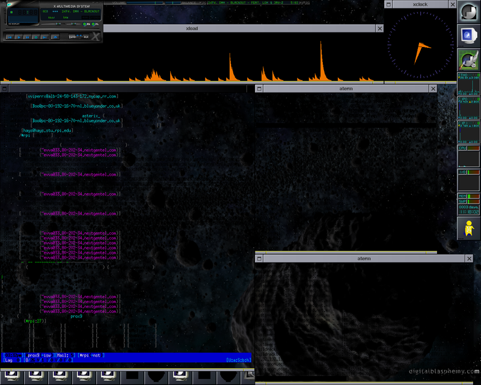This screenshot has width=481, height=385.
Task: Click the asterix_ nickname in IRC
Action: [x=91, y=115]
